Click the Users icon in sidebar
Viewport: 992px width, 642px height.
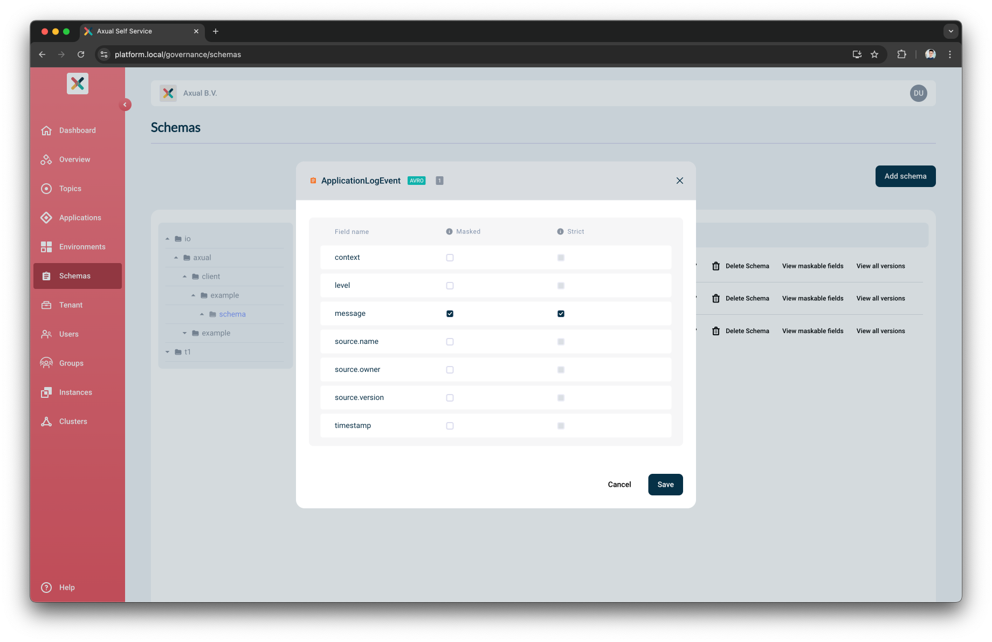[46, 334]
